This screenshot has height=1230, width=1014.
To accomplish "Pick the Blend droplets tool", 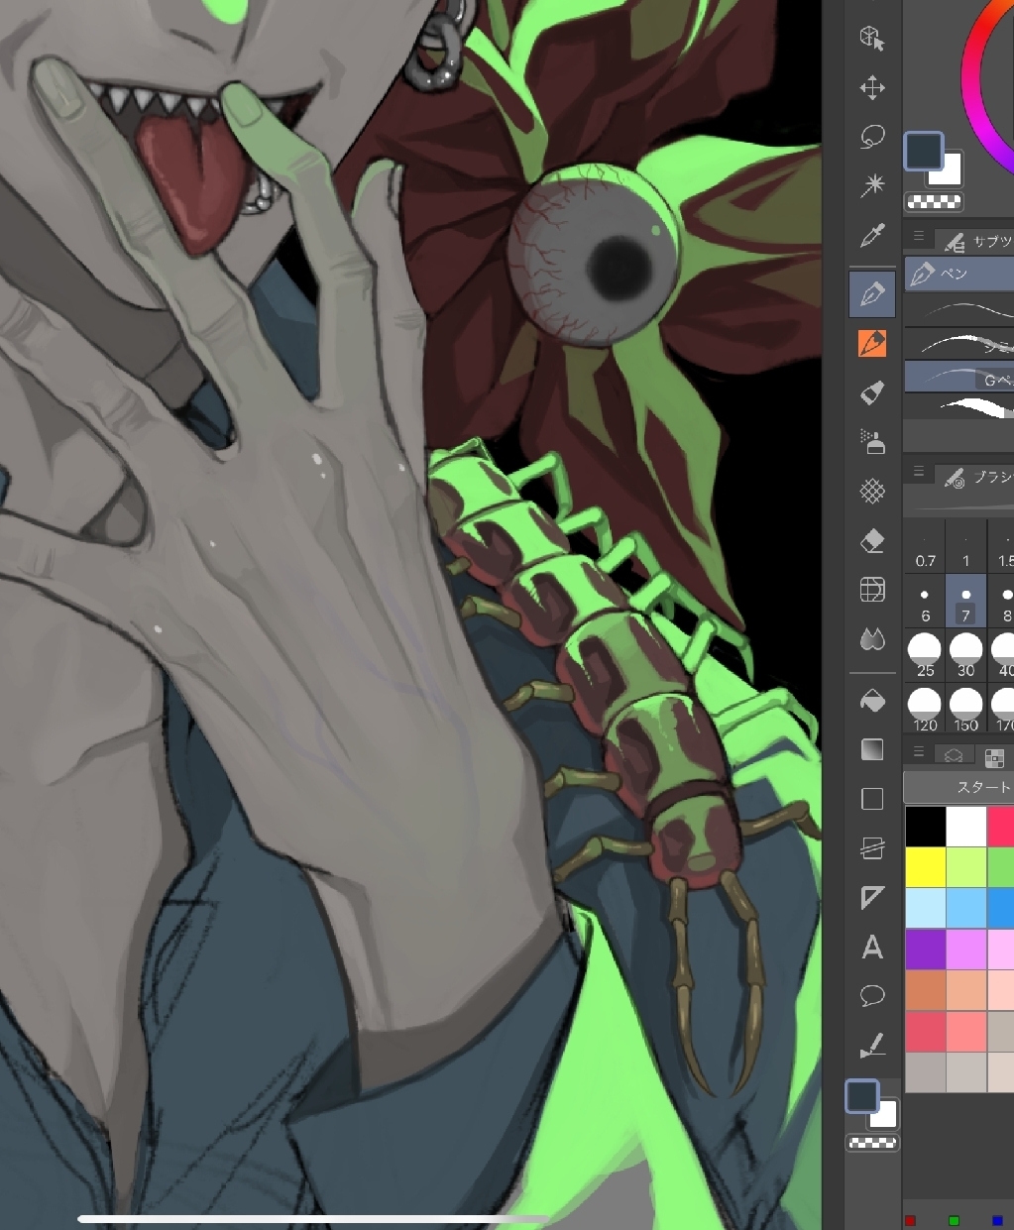I will pos(872,640).
